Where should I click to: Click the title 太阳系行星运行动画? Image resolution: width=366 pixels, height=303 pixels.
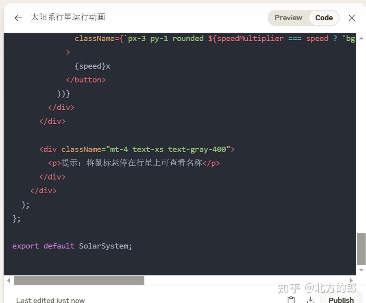coord(68,17)
